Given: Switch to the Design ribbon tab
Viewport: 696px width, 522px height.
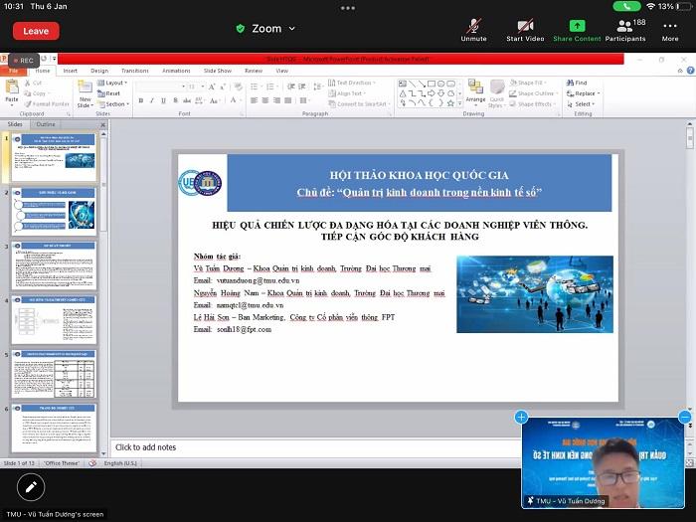Looking at the screenshot, I should tap(99, 71).
